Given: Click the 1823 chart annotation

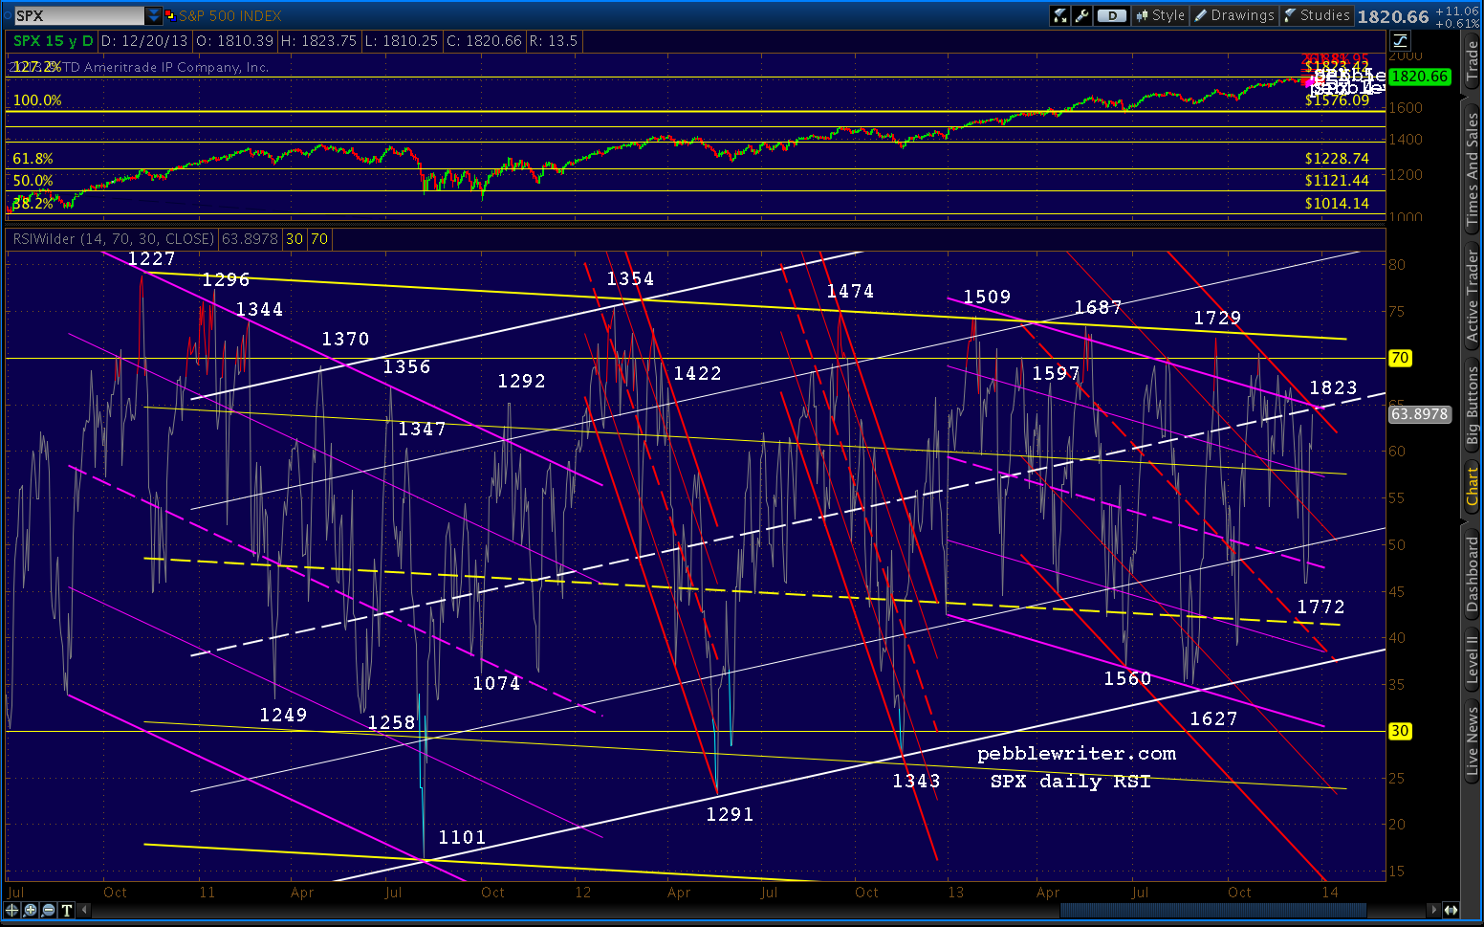Looking at the screenshot, I should (1333, 387).
